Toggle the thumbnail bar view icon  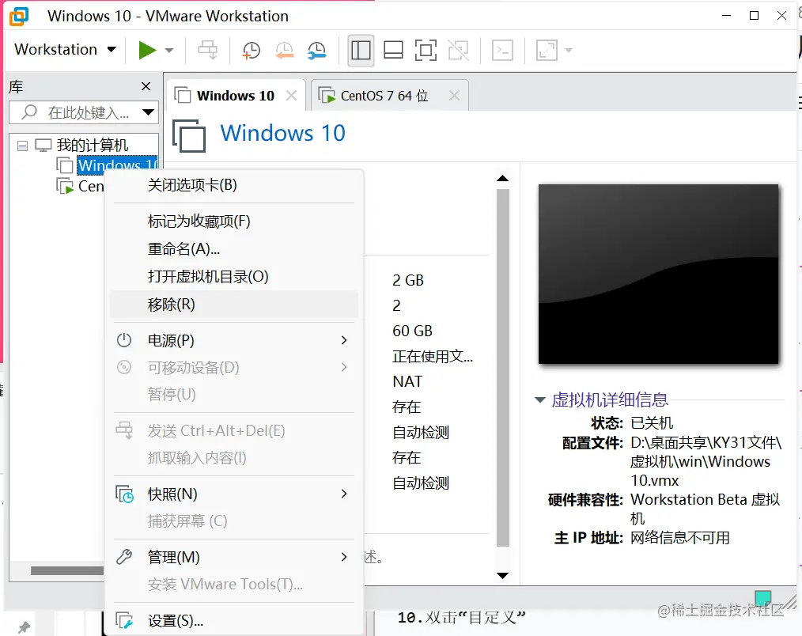coord(393,50)
